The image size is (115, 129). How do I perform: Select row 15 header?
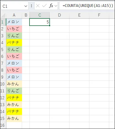pyautogui.click(x=3, y=119)
